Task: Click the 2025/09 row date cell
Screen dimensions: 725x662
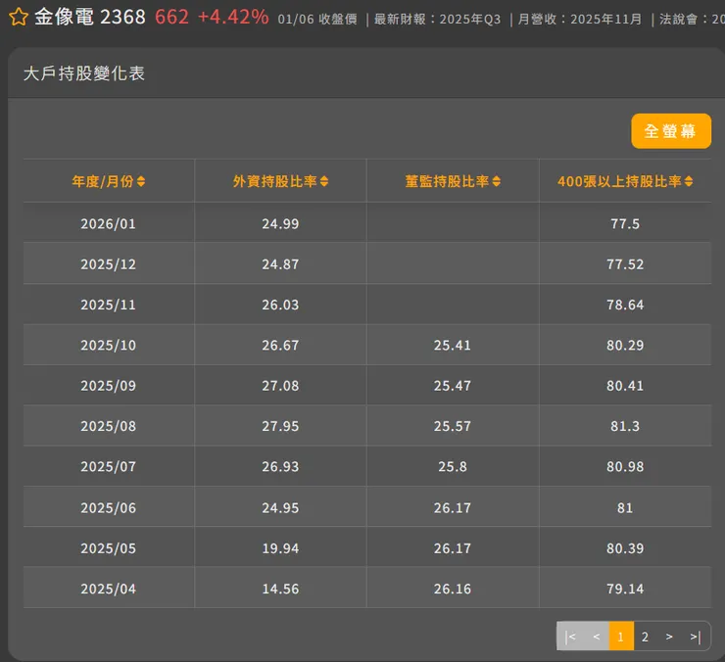Action: click(108, 386)
